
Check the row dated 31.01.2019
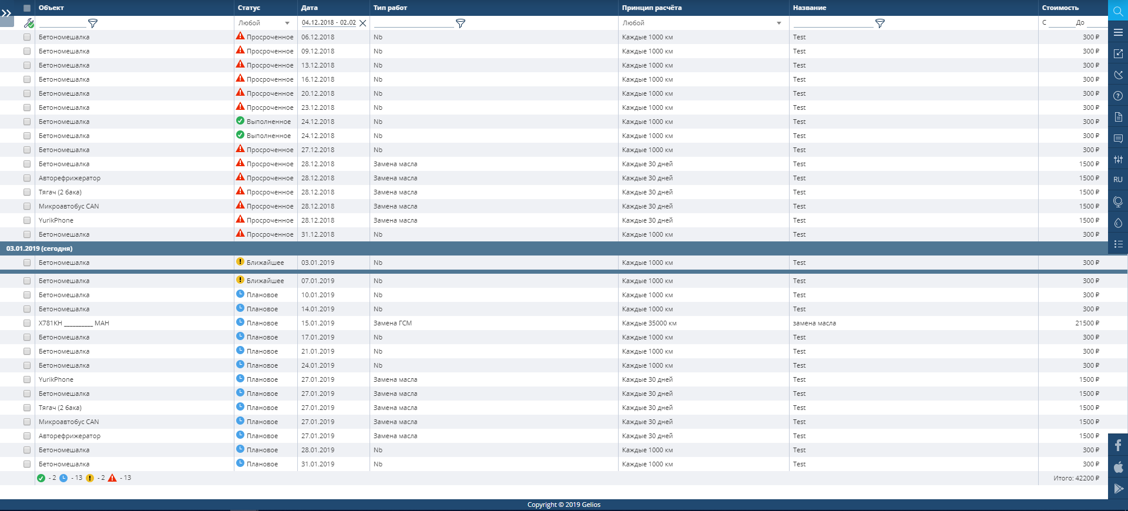pos(27,464)
